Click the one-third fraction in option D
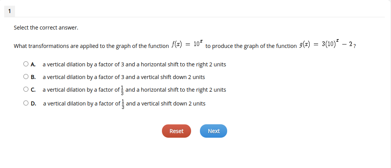This screenshot has height=168, width=391. [123, 104]
